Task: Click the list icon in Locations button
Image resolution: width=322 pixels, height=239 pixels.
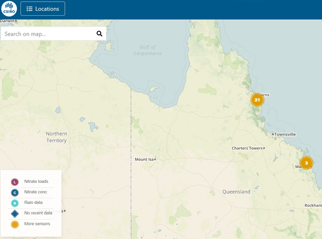Action: (x=29, y=9)
